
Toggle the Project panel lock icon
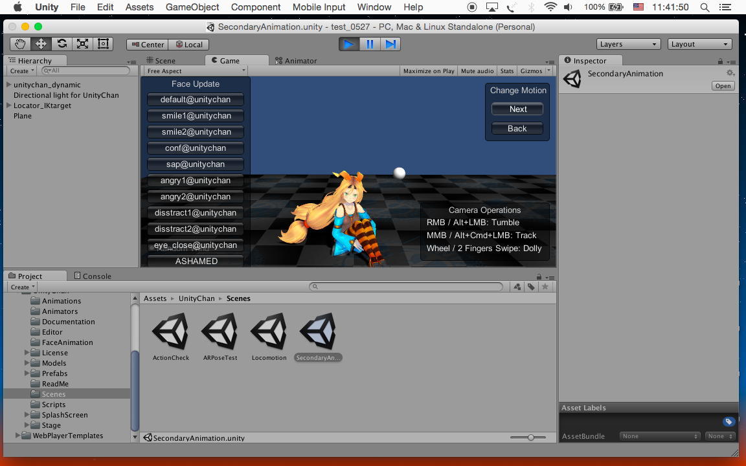coord(539,277)
